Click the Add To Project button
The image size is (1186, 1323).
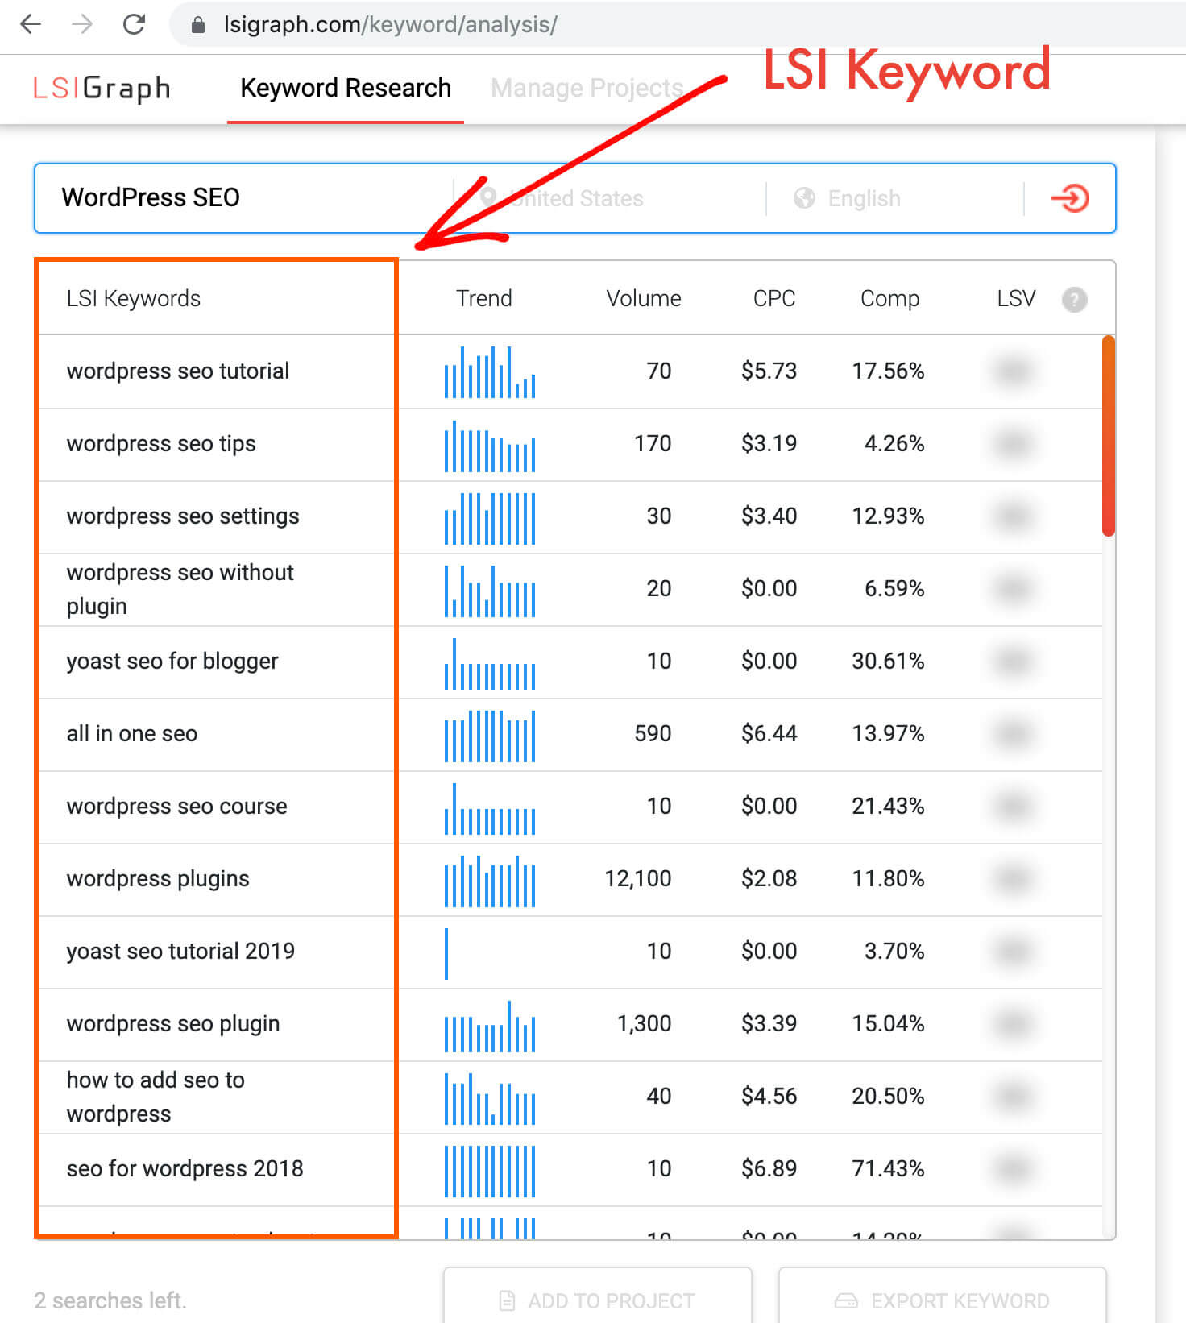tap(597, 1296)
